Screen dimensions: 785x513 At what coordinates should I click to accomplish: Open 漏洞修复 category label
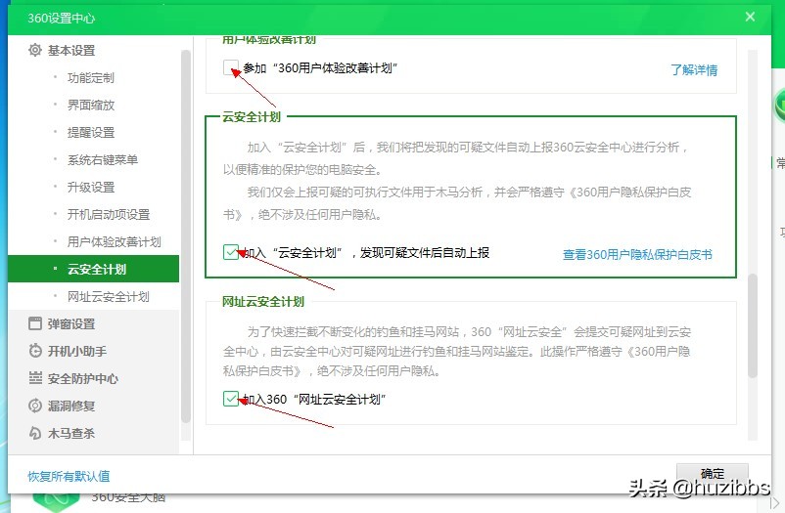click(x=71, y=406)
